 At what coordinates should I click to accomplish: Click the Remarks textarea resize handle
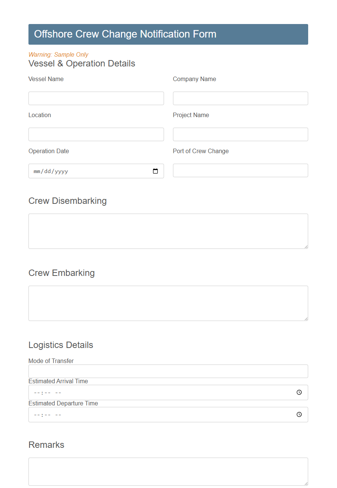click(x=306, y=485)
